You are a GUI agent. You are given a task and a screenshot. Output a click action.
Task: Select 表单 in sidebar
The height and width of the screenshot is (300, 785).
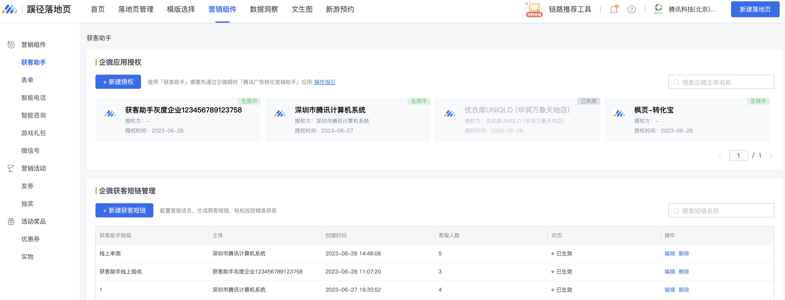pyautogui.click(x=27, y=80)
